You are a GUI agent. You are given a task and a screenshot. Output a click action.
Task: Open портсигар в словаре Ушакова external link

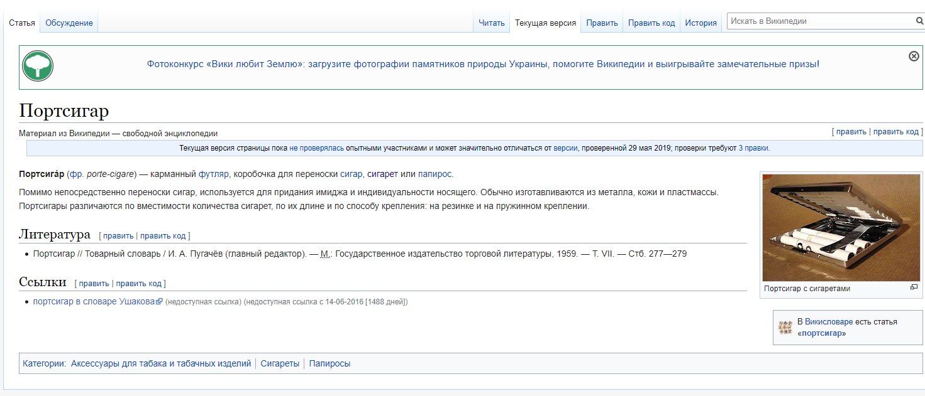[97, 301]
